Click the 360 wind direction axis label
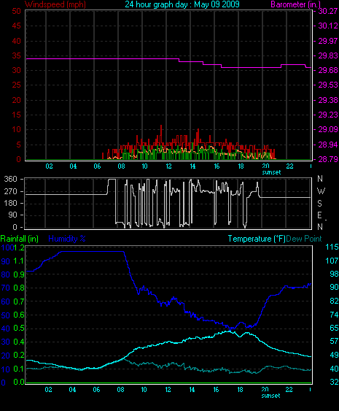Image resolution: width=339 pixels, height=411 pixels. (10, 179)
